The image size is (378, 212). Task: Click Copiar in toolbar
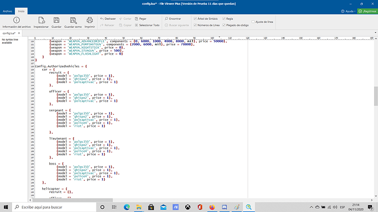tap(125, 25)
